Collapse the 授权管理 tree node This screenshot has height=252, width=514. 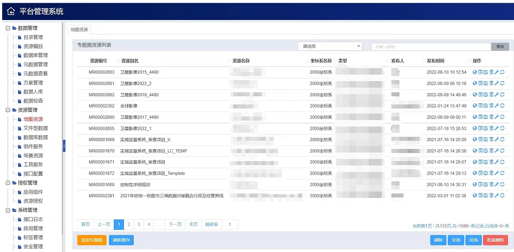click(x=8, y=183)
